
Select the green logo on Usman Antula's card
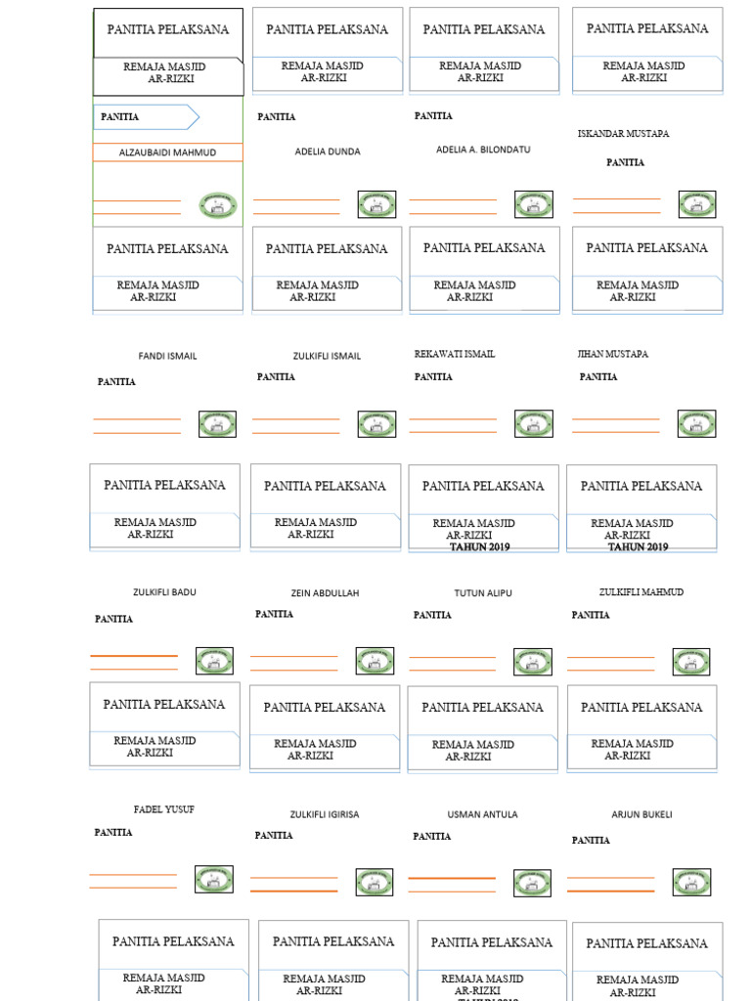point(532,882)
